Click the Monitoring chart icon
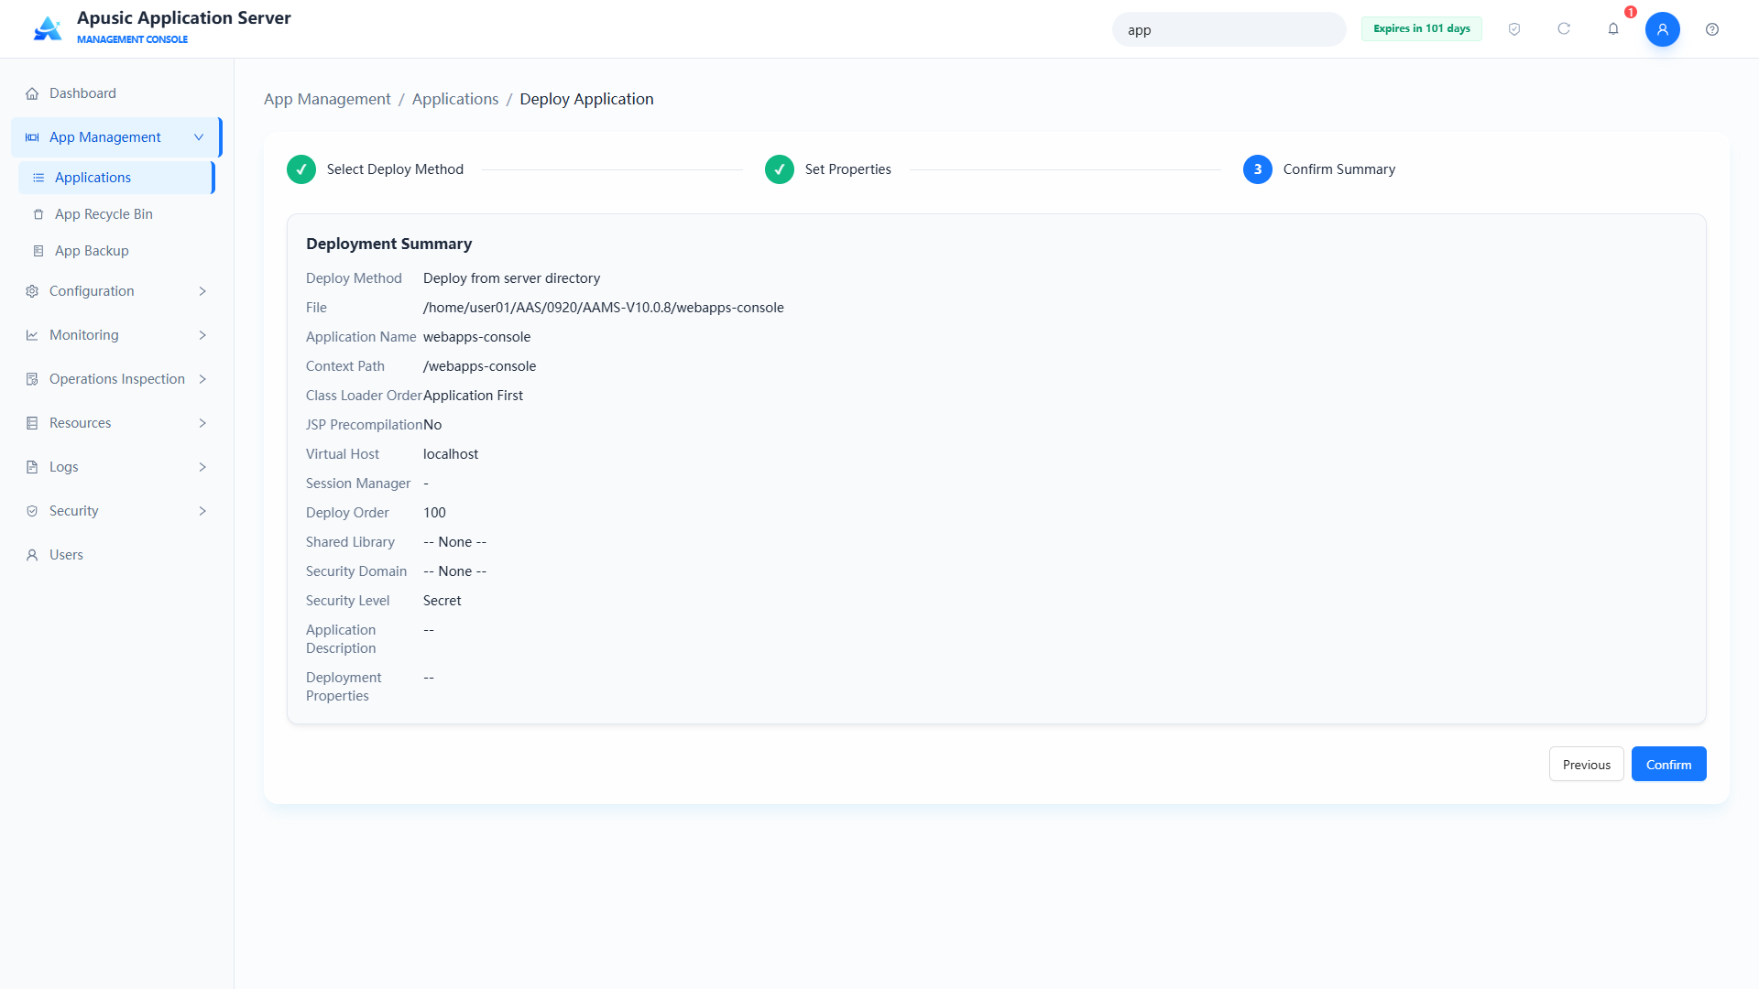The width and height of the screenshot is (1759, 989). (32, 335)
